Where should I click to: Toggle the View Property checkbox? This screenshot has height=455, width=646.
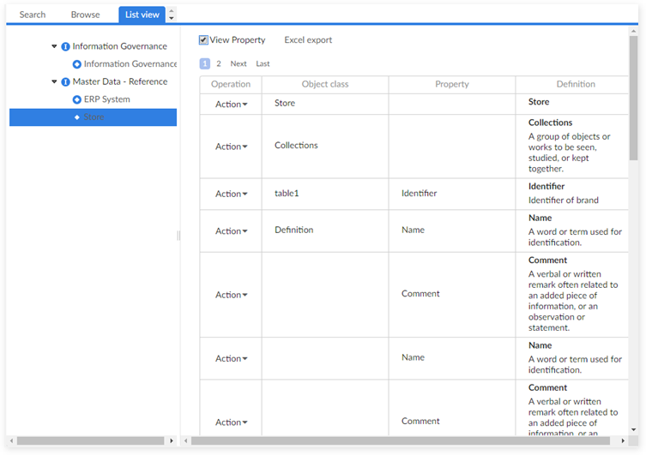click(203, 40)
